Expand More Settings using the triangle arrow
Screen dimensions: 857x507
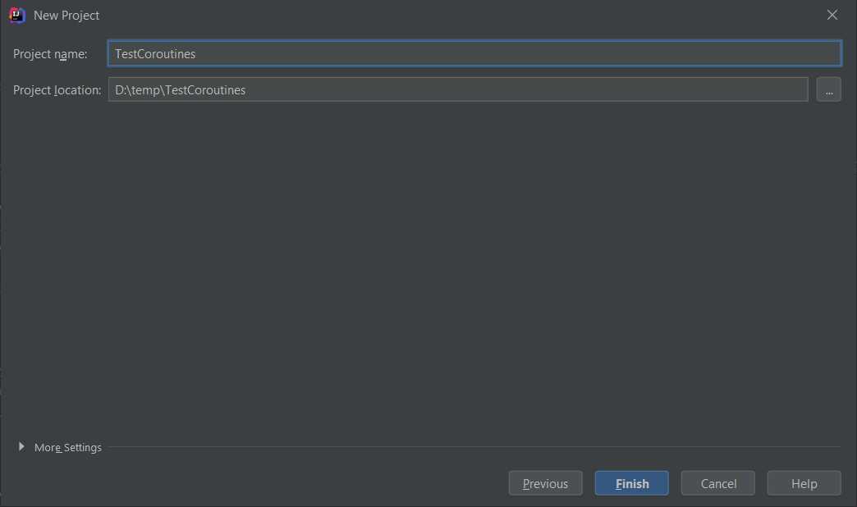coord(21,447)
